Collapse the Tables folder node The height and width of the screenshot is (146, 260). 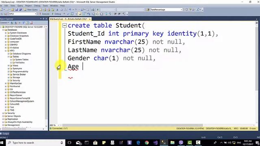click(9, 57)
